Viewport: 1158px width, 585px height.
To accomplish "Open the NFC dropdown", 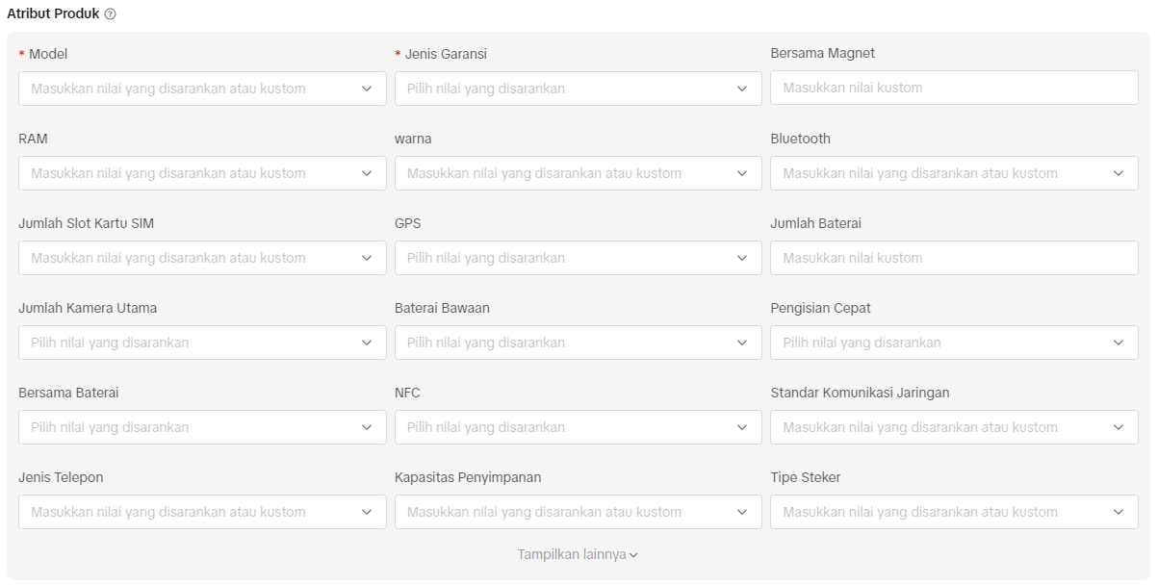I will click(578, 427).
